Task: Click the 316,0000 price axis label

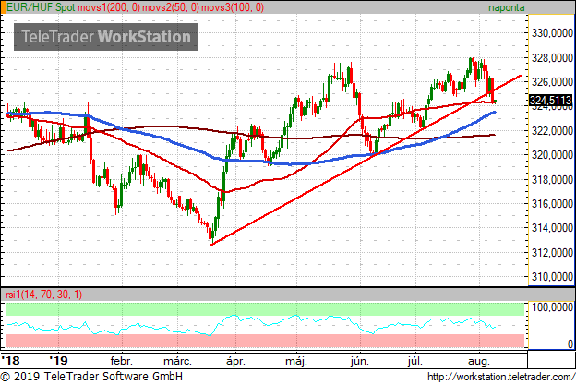Action: tap(552, 204)
